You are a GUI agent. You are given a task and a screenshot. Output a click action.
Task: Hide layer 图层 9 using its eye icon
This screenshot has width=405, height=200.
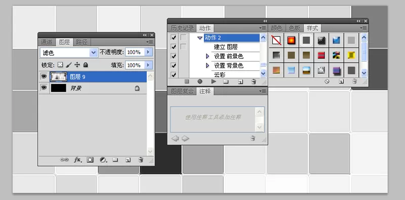(44, 77)
